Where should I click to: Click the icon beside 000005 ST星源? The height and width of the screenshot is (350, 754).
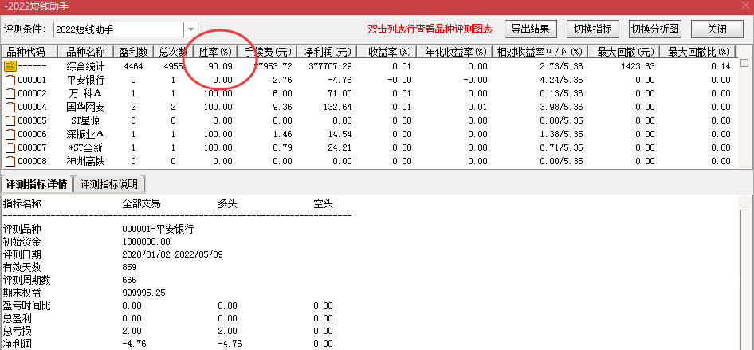[x=10, y=120]
